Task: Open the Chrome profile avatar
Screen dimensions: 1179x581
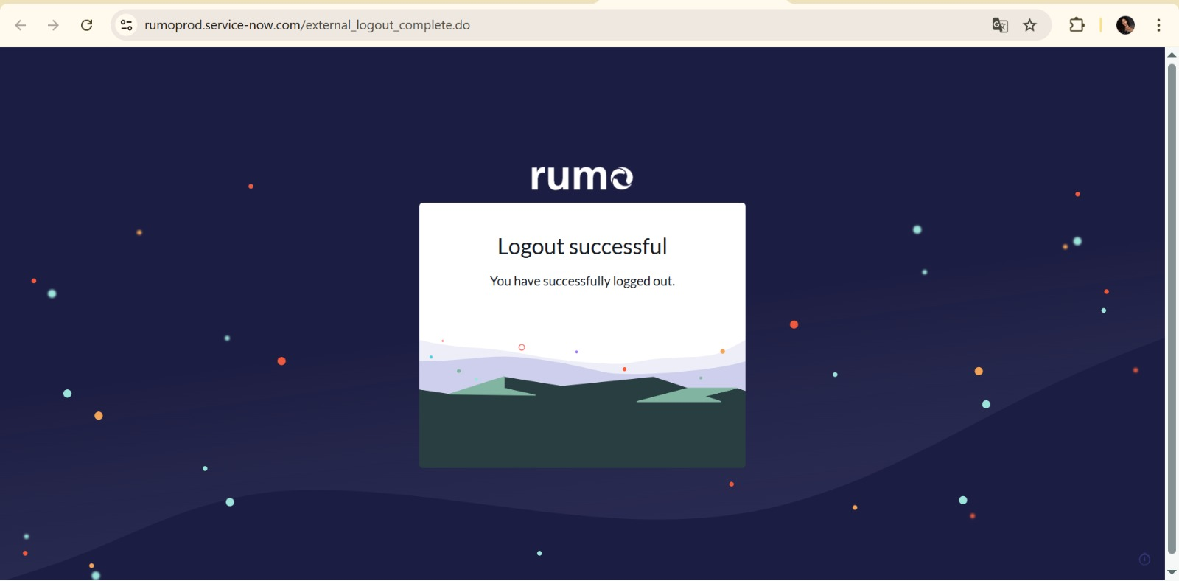Action: tap(1125, 25)
